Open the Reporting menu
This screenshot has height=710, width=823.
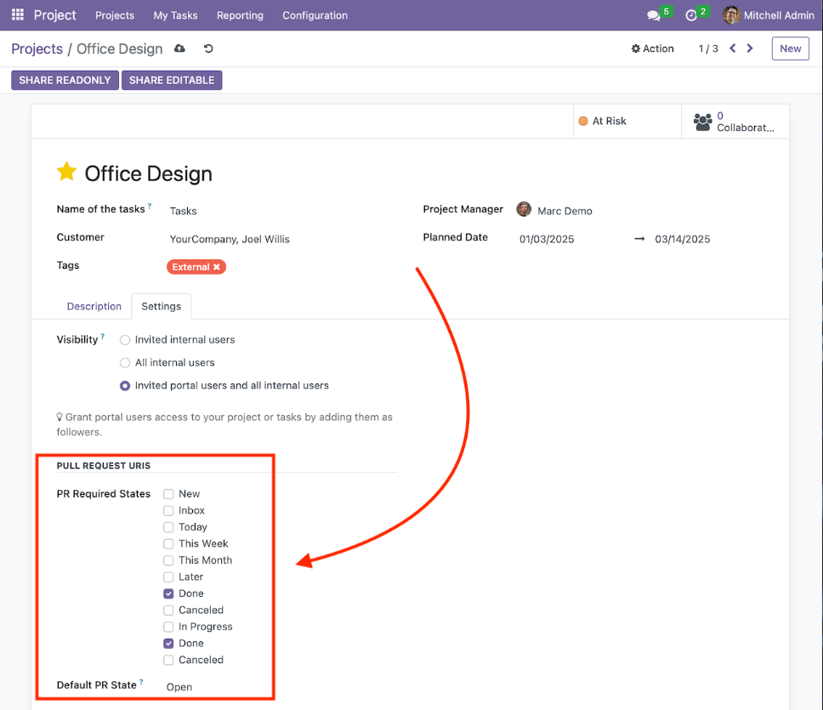[240, 14]
